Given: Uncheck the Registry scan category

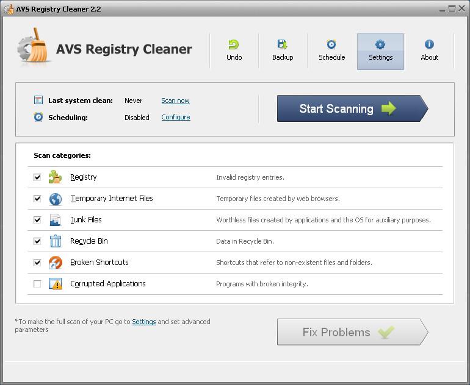Looking at the screenshot, I should click(x=37, y=177).
